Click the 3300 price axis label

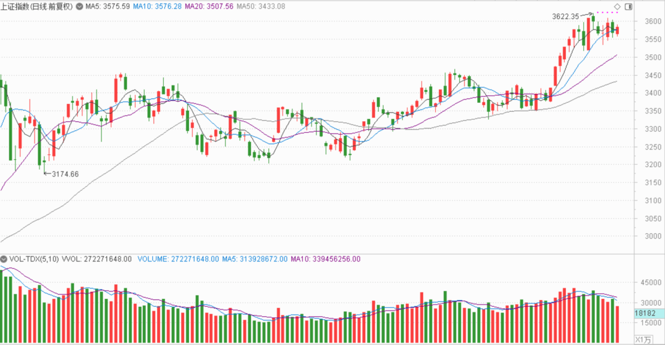[x=653, y=129]
